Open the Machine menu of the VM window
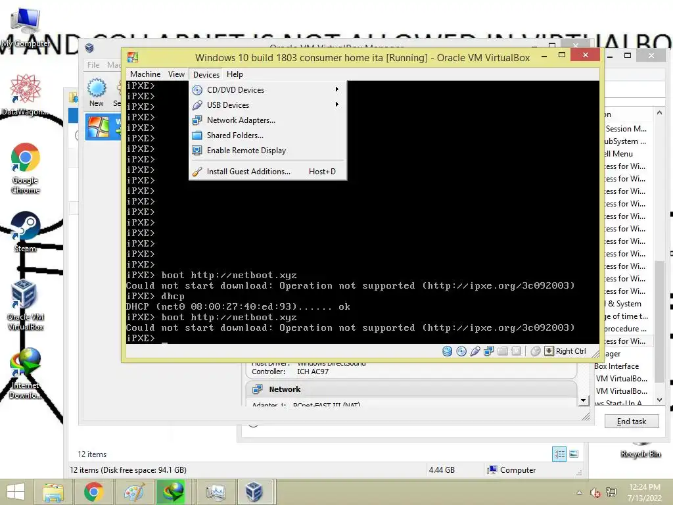The image size is (673, 505). pos(145,74)
